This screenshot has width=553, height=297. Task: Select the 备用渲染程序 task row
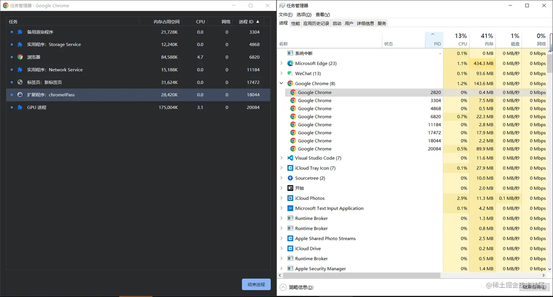point(138,32)
